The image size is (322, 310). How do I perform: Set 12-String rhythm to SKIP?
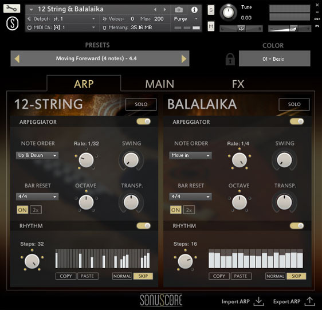(143, 276)
